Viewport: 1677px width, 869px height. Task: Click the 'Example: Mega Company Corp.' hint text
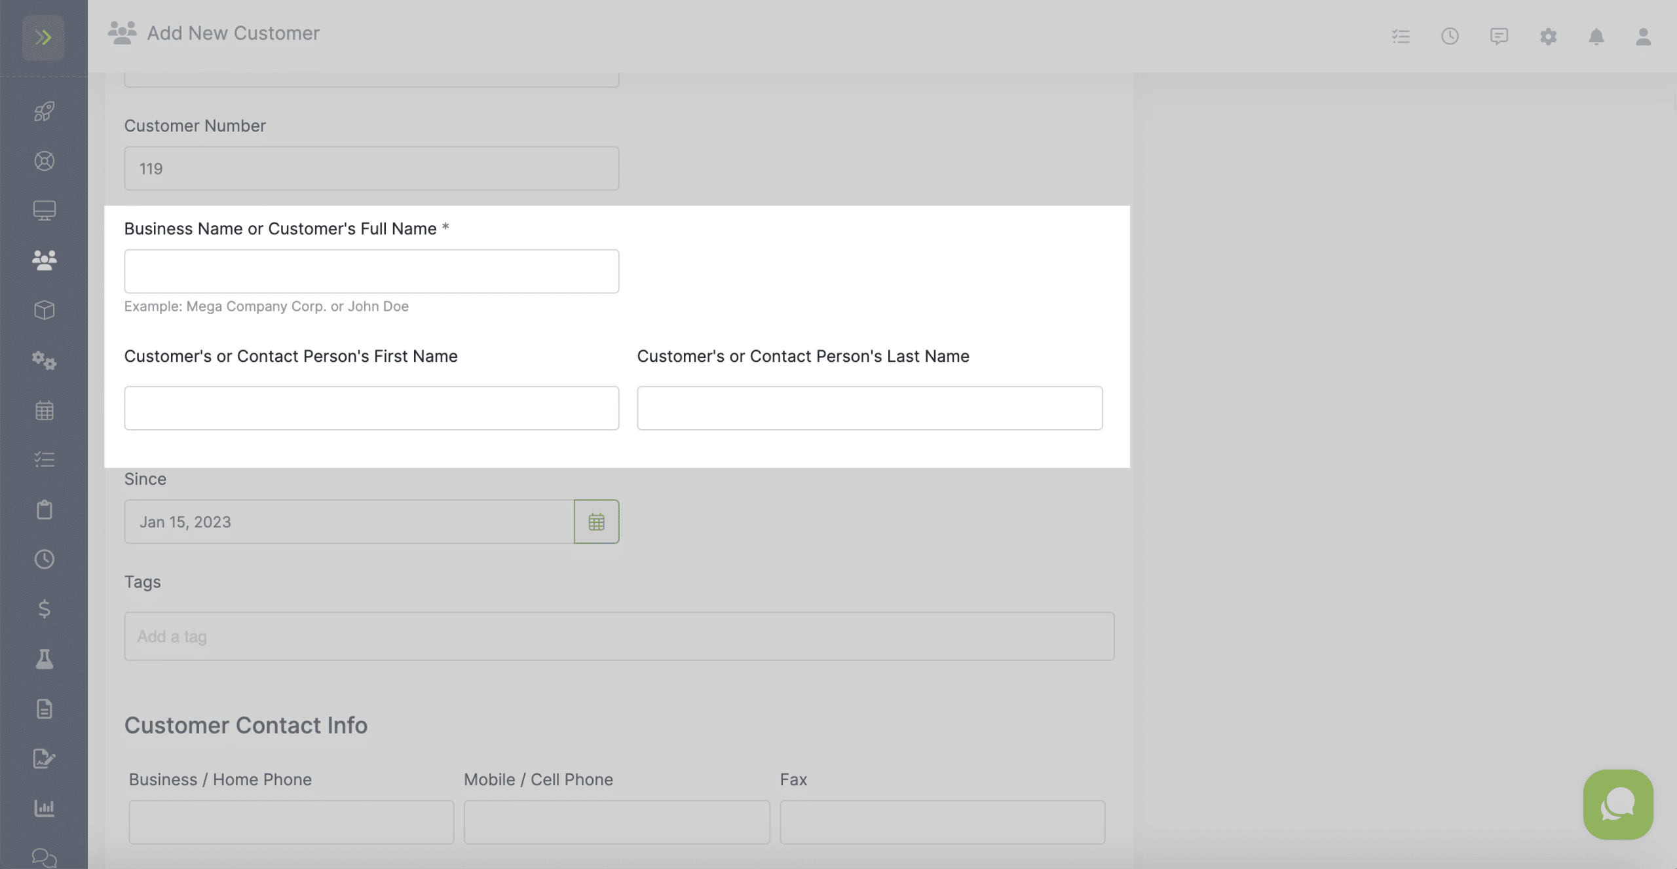[266, 306]
